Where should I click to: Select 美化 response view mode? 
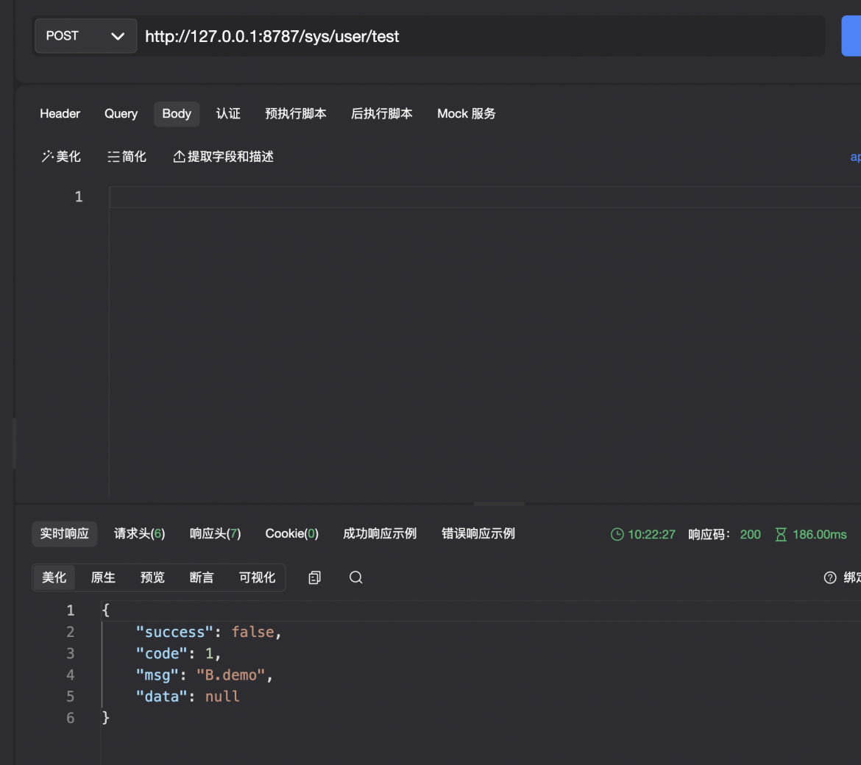[54, 578]
